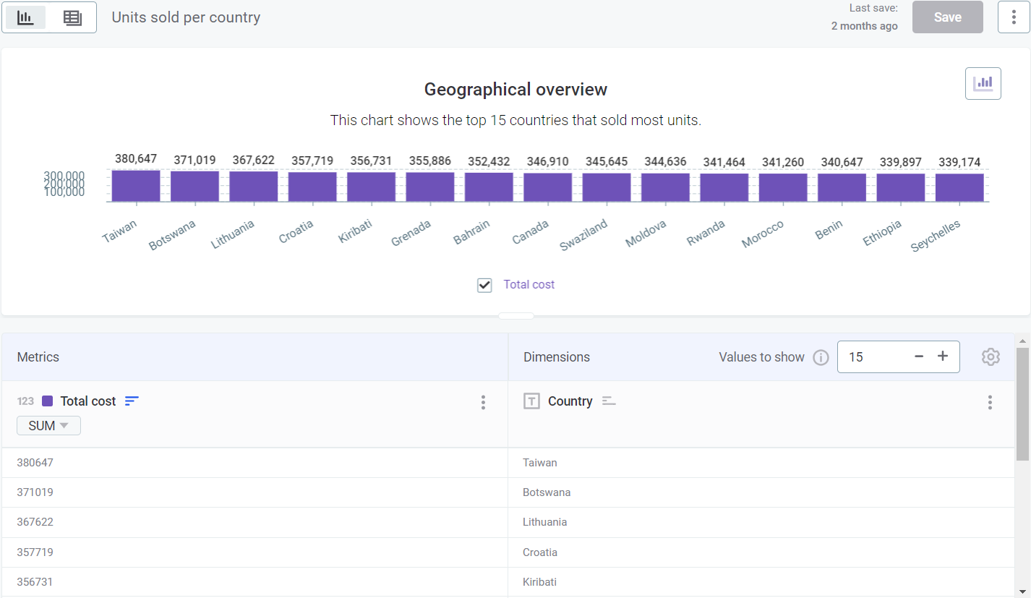This screenshot has height=598, width=1031.
Task: Open the Country options menu
Action: click(x=990, y=402)
